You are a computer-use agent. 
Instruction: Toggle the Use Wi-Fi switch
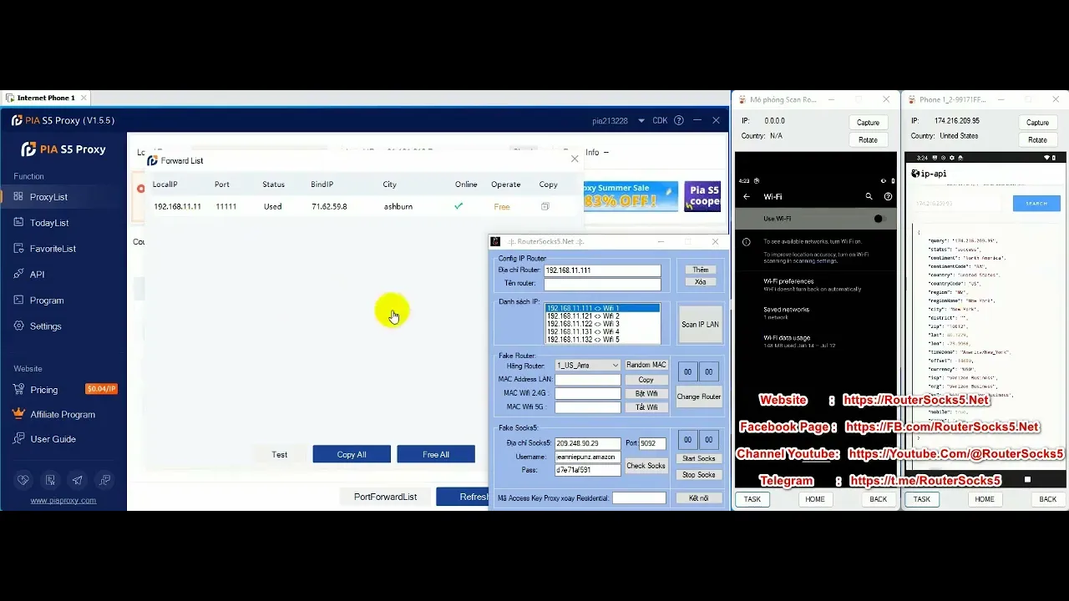(x=879, y=219)
